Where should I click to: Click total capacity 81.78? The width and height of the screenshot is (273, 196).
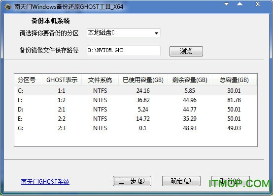coord(234,100)
